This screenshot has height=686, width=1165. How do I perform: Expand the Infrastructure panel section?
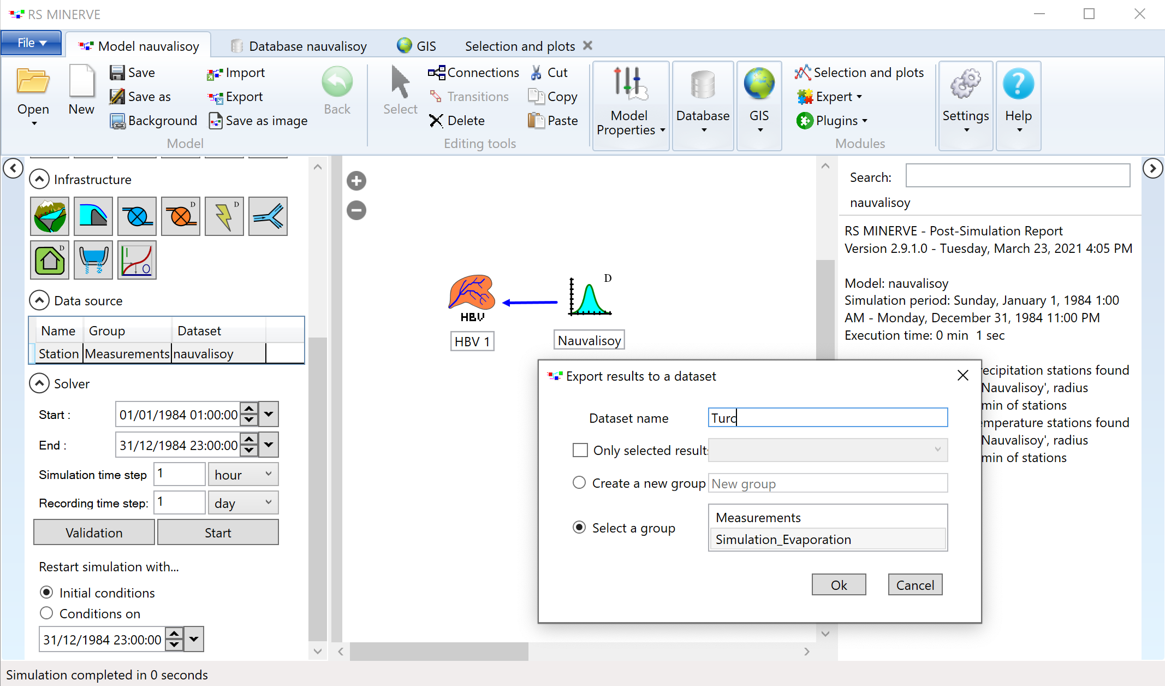point(38,179)
